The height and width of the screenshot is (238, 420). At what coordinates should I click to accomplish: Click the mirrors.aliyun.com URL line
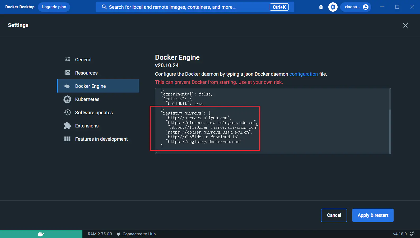click(198, 118)
